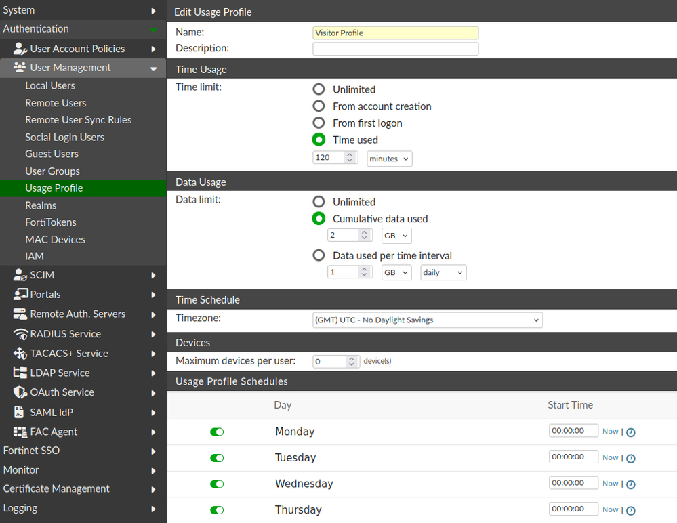Click the OAuth Service shield icon
Viewport: 677px width, 523px height.
pyautogui.click(x=20, y=392)
